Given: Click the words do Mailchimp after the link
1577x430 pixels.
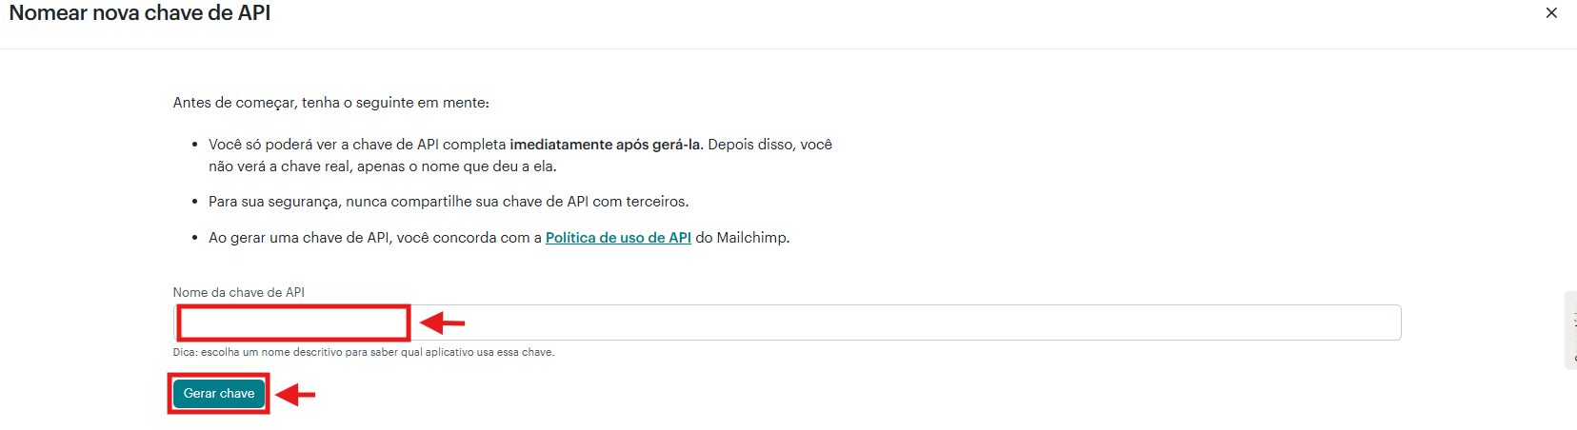Looking at the screenshot, I should 742,238.
